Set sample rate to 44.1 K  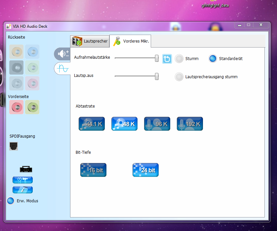(x=92, y=124)
